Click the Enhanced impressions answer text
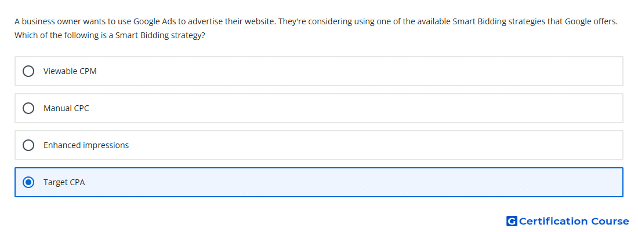The height and width of the screenshot is (232, 638). click(86, 145)
